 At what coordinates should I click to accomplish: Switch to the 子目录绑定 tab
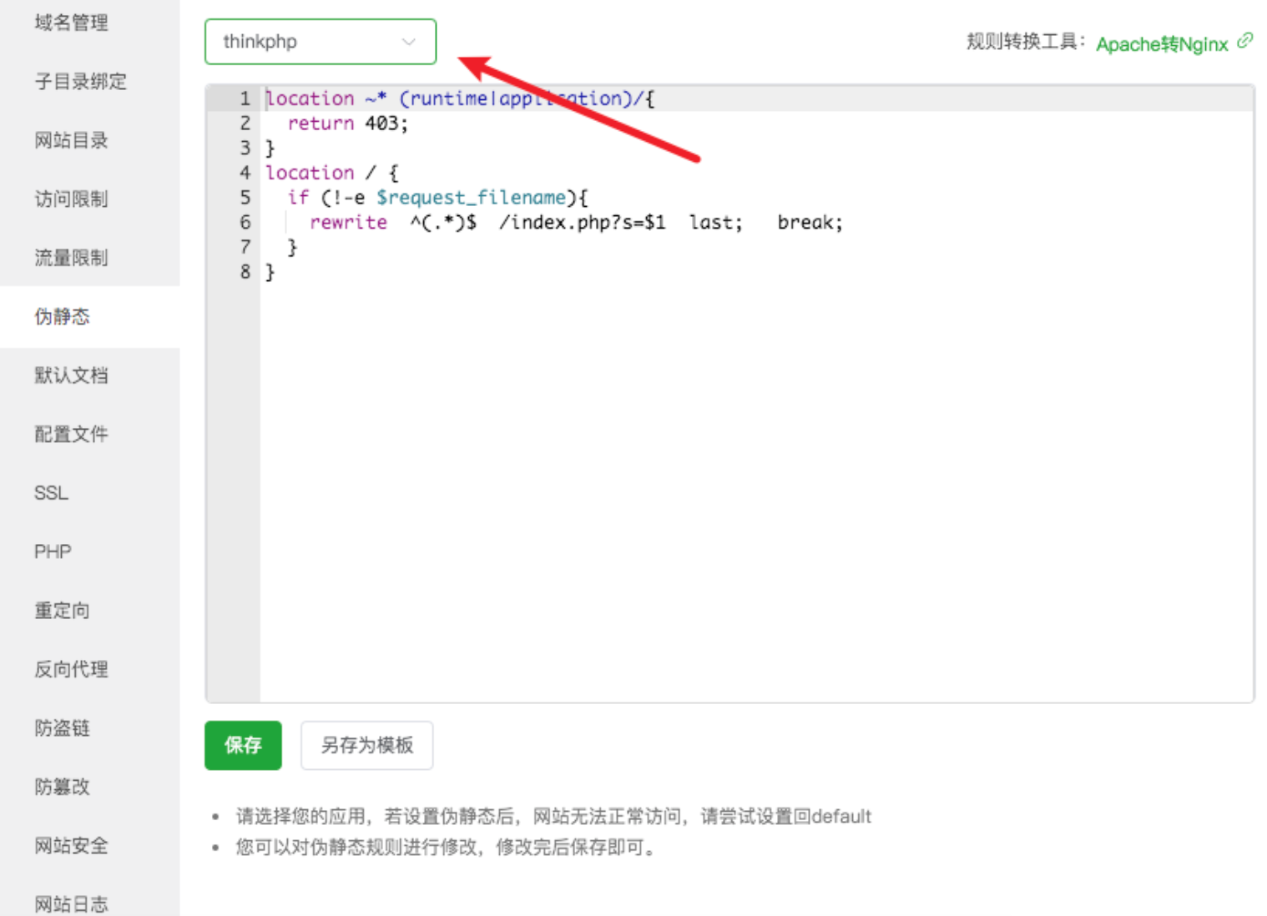pos(80,82)
